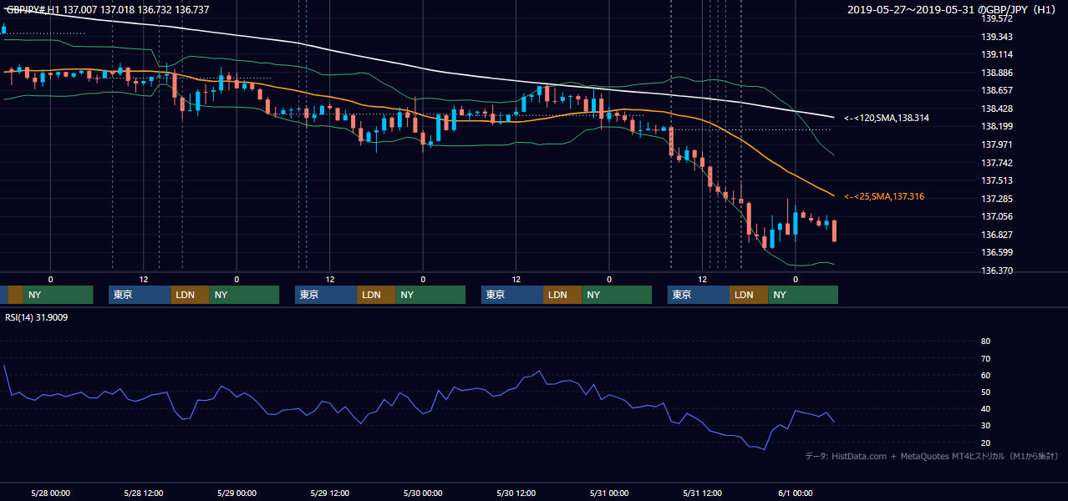This screenshot has width=1068, height=501.
Task: Click the 5/28 00:00 date label
Action: tap(50, 493)
